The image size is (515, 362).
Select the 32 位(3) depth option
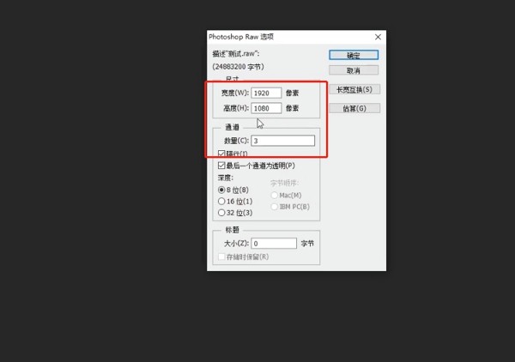pos(221,213)
